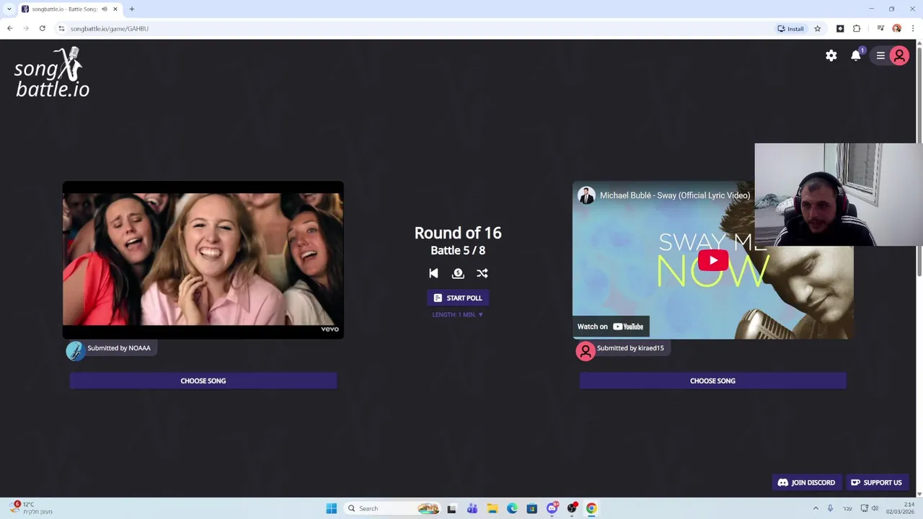923x519 pixels.
Task: Open the songbattle.io logo home link
Action: click(x=52, y=72)
